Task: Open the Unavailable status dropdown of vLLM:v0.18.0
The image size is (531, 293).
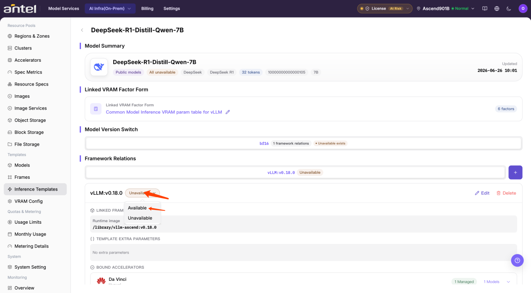Action: (142, 193)
